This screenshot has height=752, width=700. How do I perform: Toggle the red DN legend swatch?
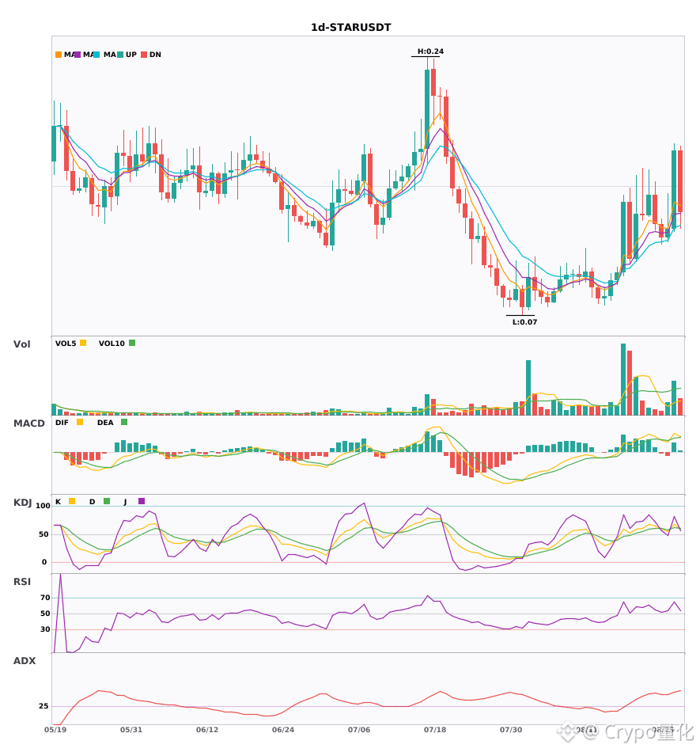coord(144,55)
